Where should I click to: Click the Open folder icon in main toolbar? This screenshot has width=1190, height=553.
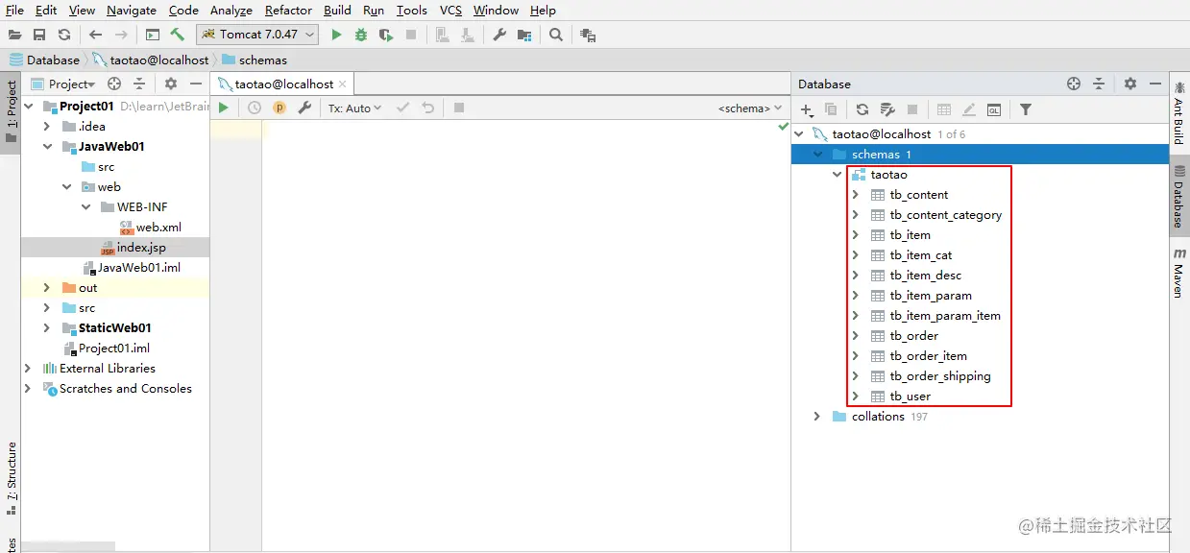(x=14, y=35)
